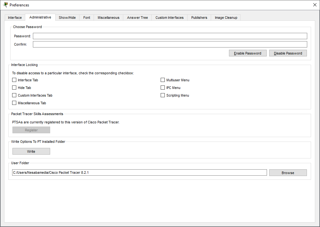Switch to the Interface tab

[x=15, y=18]
